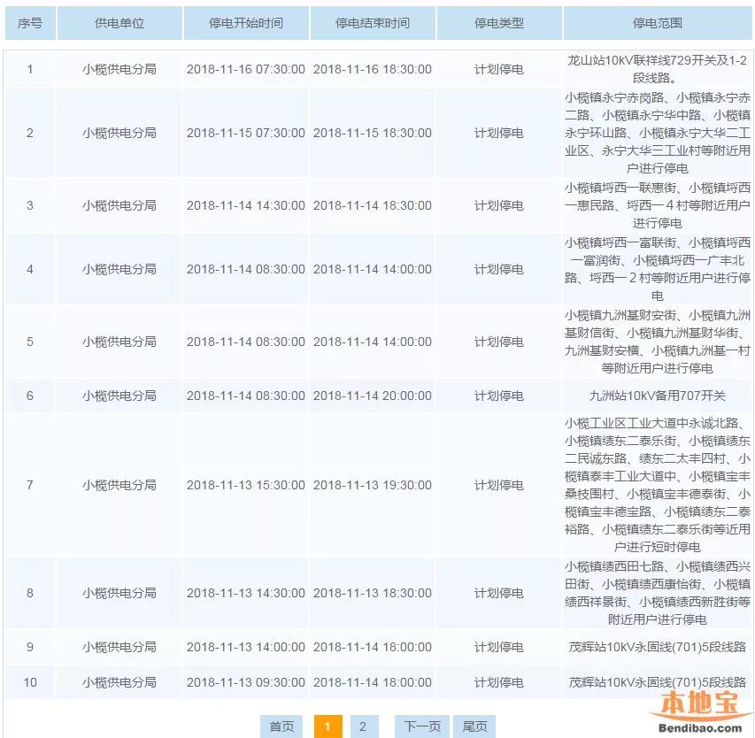Click the 首页 pagination button
The image size is (755, 738).
(281, 726)
